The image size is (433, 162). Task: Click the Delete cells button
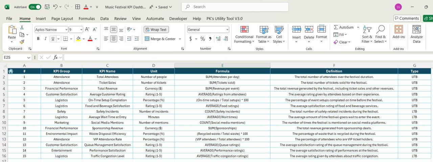point(309,34)
